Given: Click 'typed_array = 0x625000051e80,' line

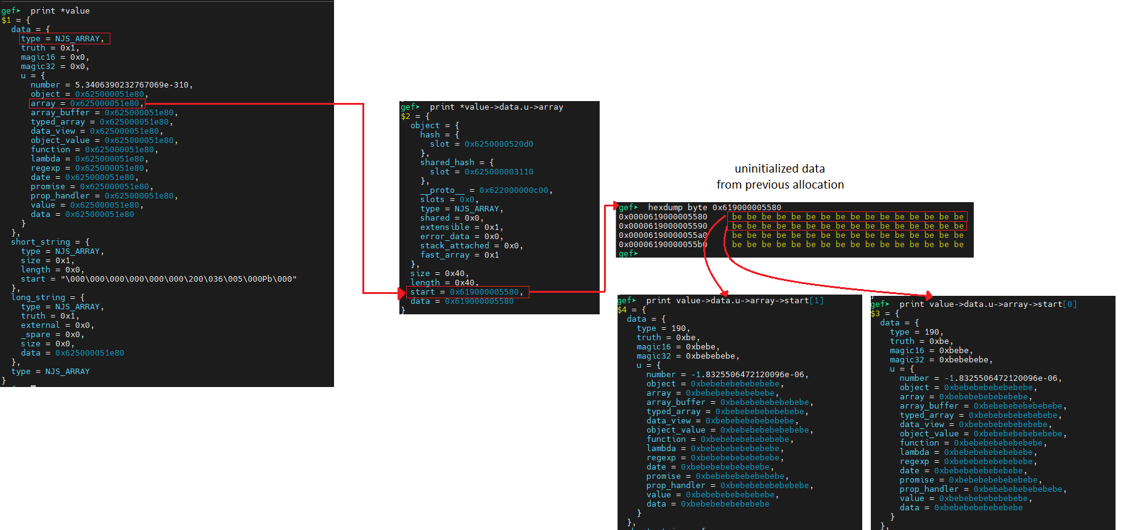Looking at the screenshot, I should click(x=102, y=121).
